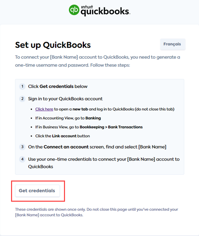The image size is (199, 236).
Task: Click the bold 'Link account' text
Action: 64,136
